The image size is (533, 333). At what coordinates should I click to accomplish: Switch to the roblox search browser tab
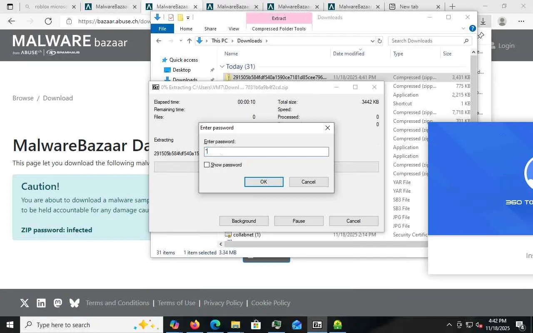tap(51, 7)
